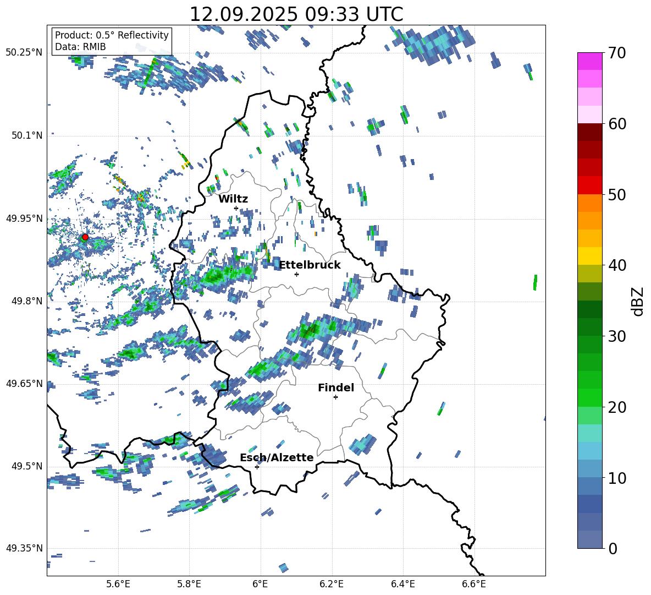651x595 pixels.
Task: Click the Wiltz station cross marker
Action: (236, 208)
